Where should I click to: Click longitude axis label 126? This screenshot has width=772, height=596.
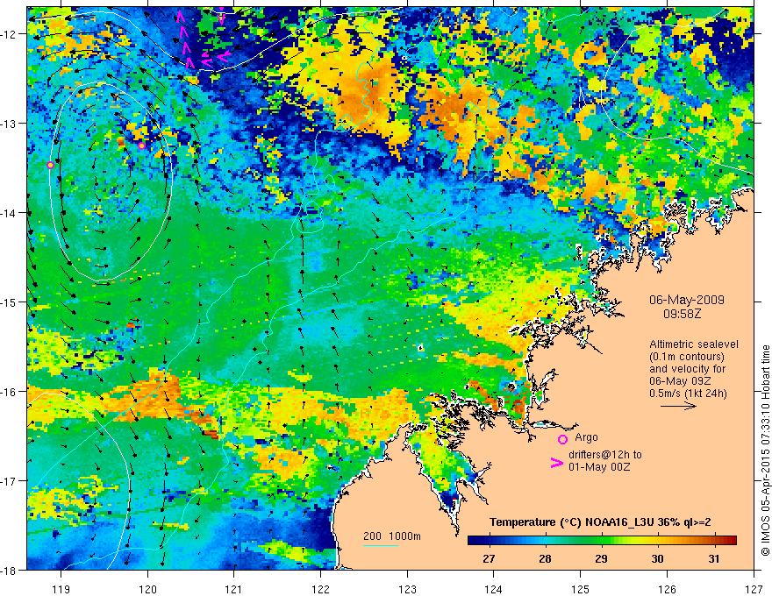click(x=667, y=589)
